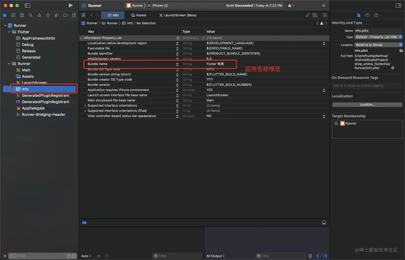Click the Bundle identifier value

click(x=233, y=53)
